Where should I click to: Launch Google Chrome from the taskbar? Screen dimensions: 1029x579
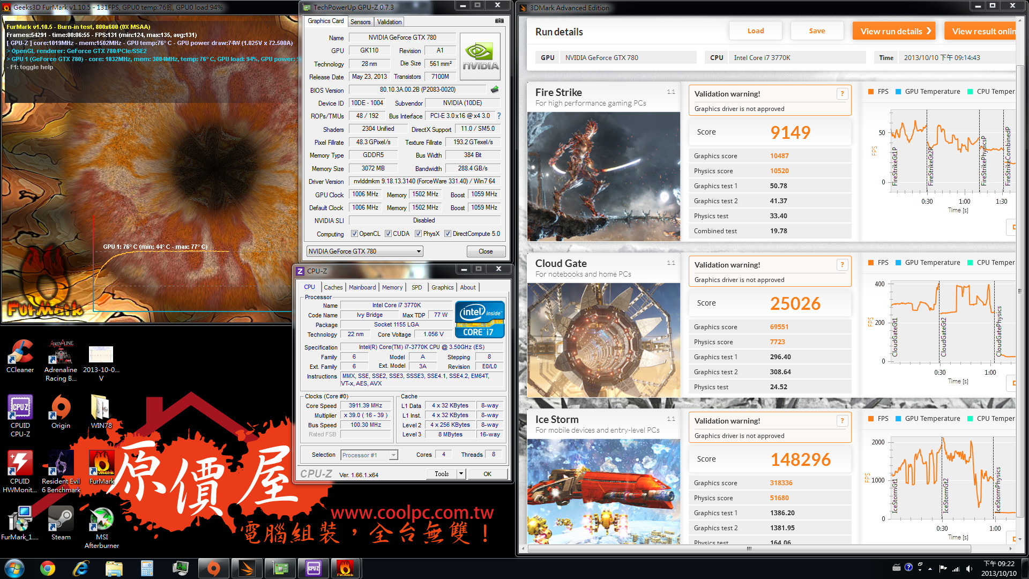pos(48,568)
